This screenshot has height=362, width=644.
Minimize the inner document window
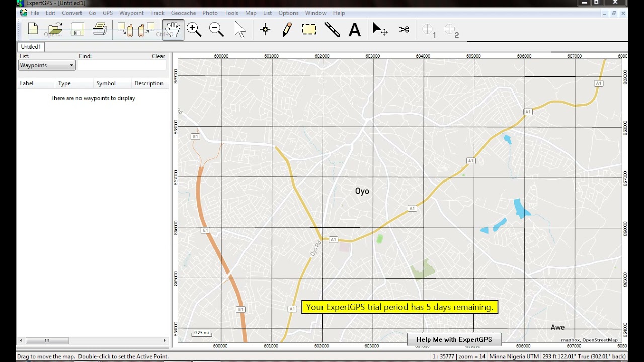[604, 13]
